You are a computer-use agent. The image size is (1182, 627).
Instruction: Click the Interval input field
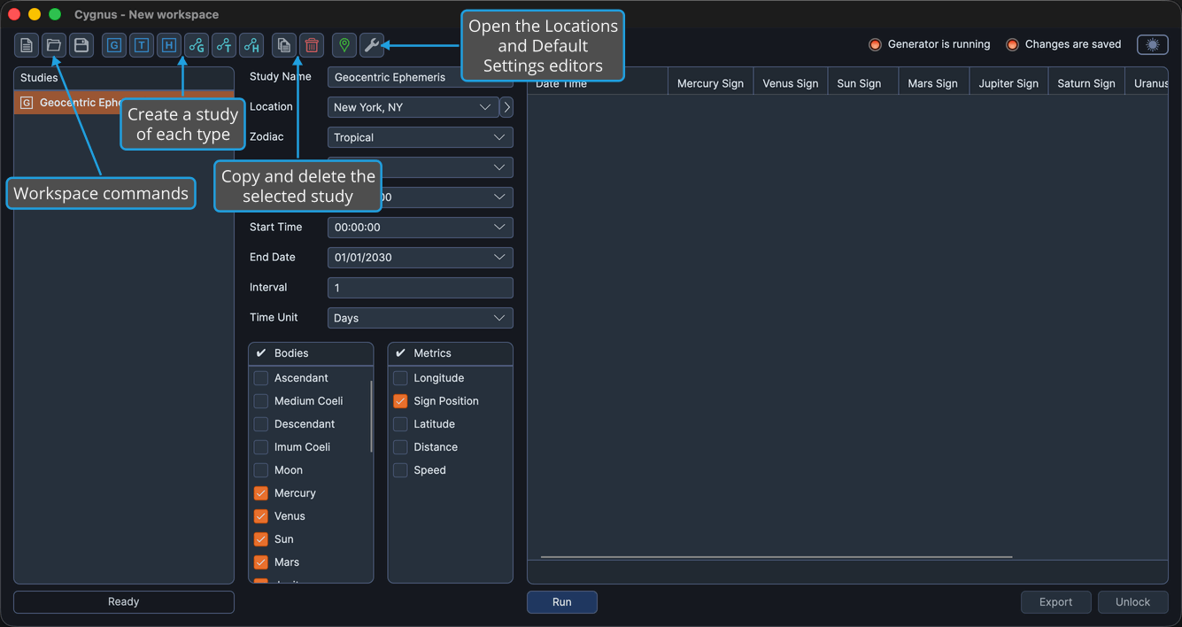coord(421,288)
